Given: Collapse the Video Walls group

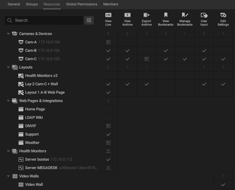Looking at the screenshot, I should [x=8, y=176].
